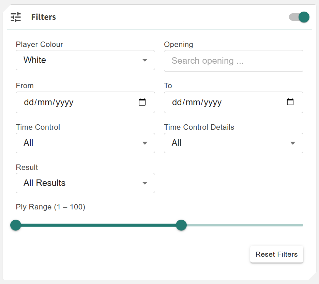Expand the Time Control Details dropdown
319x284 pixels.
(233, 143)
